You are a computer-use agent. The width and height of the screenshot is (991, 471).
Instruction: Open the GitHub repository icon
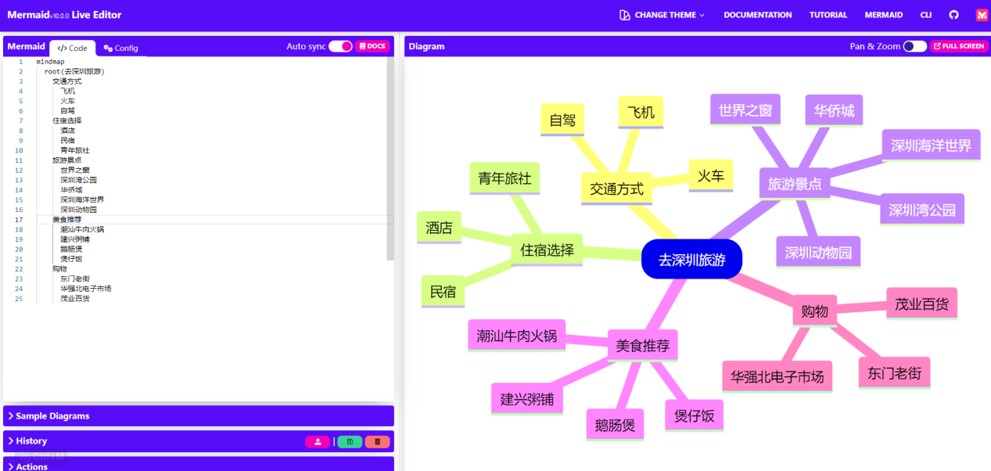click(x=954, y=14)
